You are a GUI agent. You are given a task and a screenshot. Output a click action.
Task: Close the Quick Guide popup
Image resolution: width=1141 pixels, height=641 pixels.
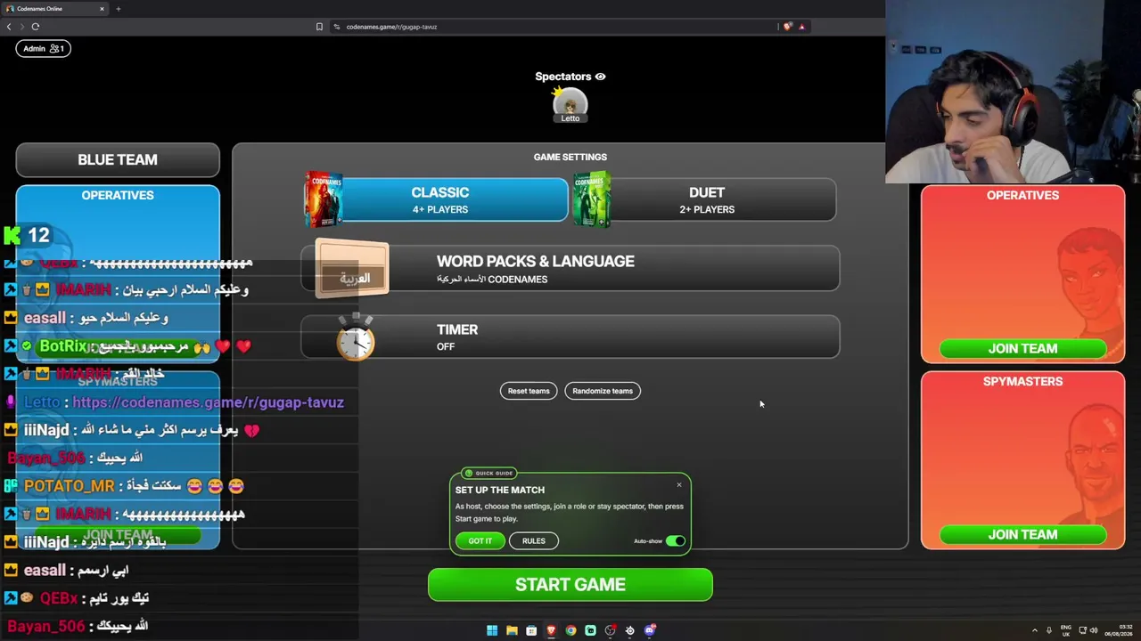679,485
